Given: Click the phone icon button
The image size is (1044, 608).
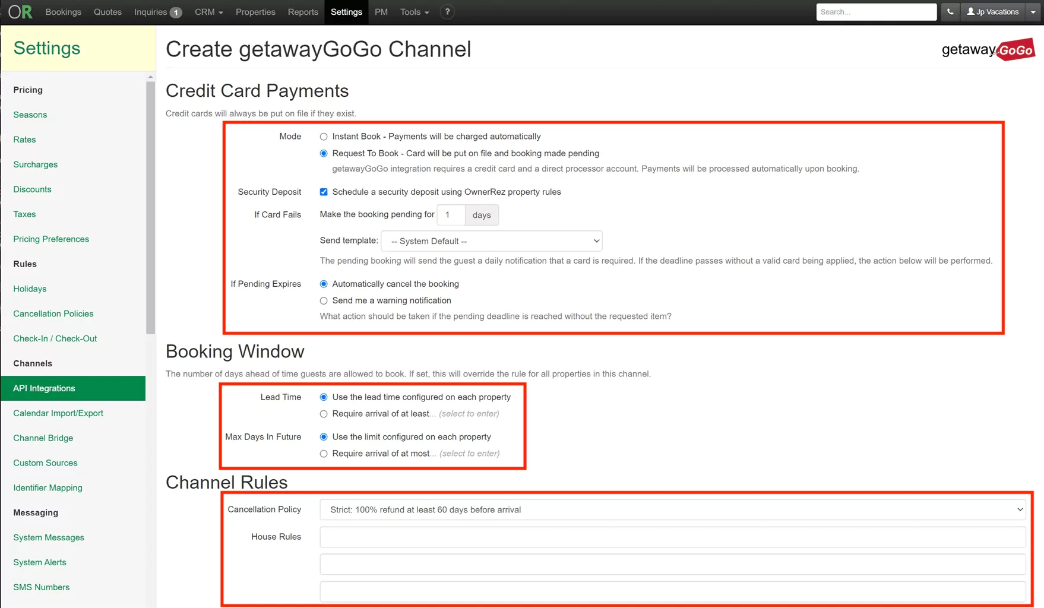Looking at the screenshot, I should click(x=950, y=12).
